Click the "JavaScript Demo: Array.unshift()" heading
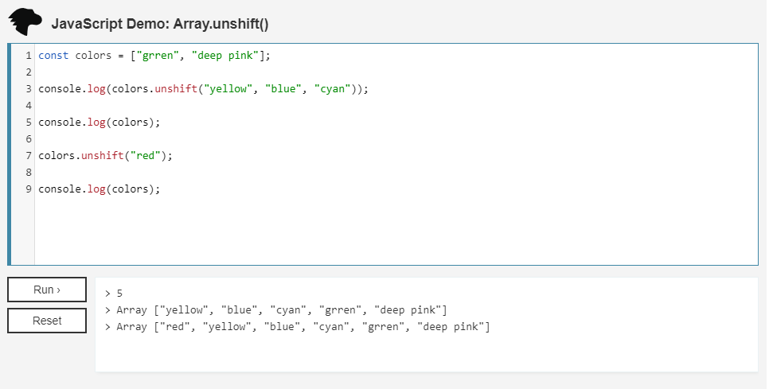The width and height of the screenshot is (769, 389). (160, 24)
